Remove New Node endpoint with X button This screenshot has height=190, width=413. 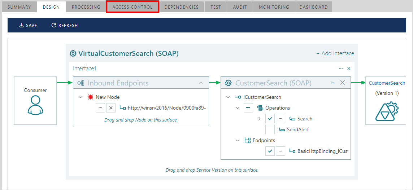(x=111, y=108)
